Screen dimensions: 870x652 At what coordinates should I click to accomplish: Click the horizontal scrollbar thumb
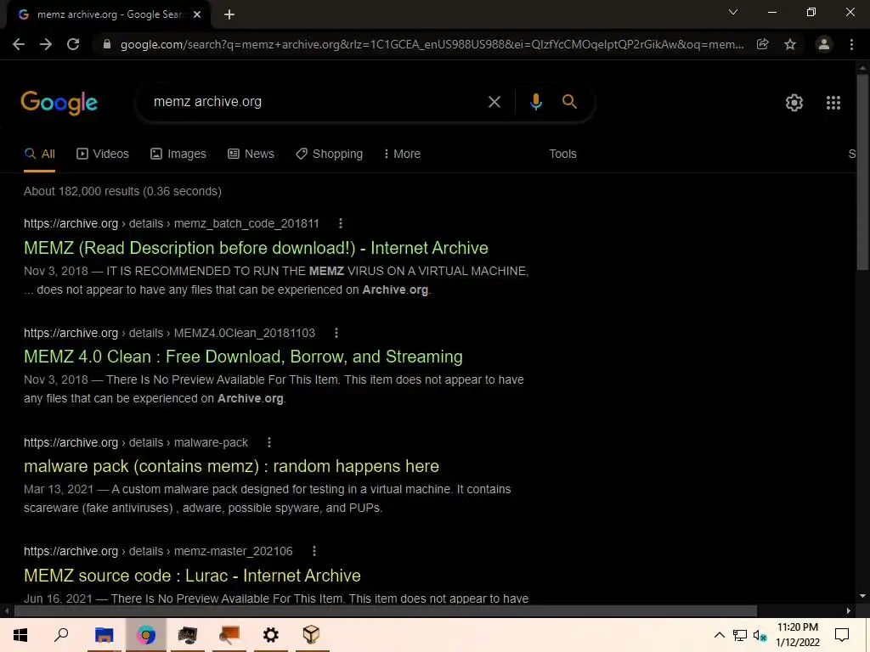[385, 611]
